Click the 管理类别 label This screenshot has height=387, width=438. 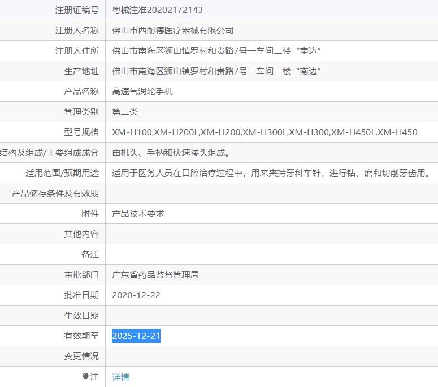coord(81,112)
